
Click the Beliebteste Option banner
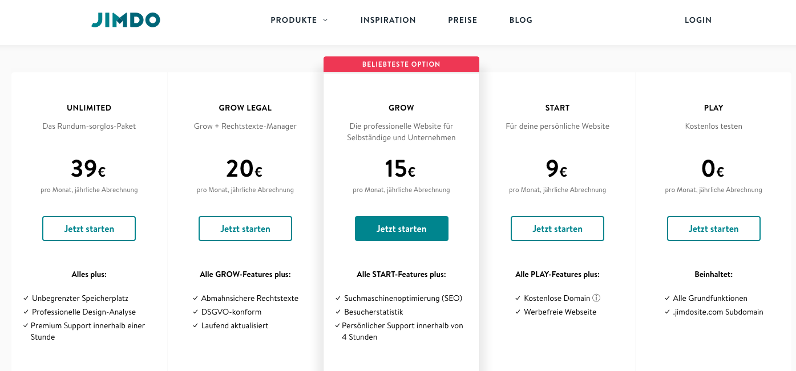point(401,64)
